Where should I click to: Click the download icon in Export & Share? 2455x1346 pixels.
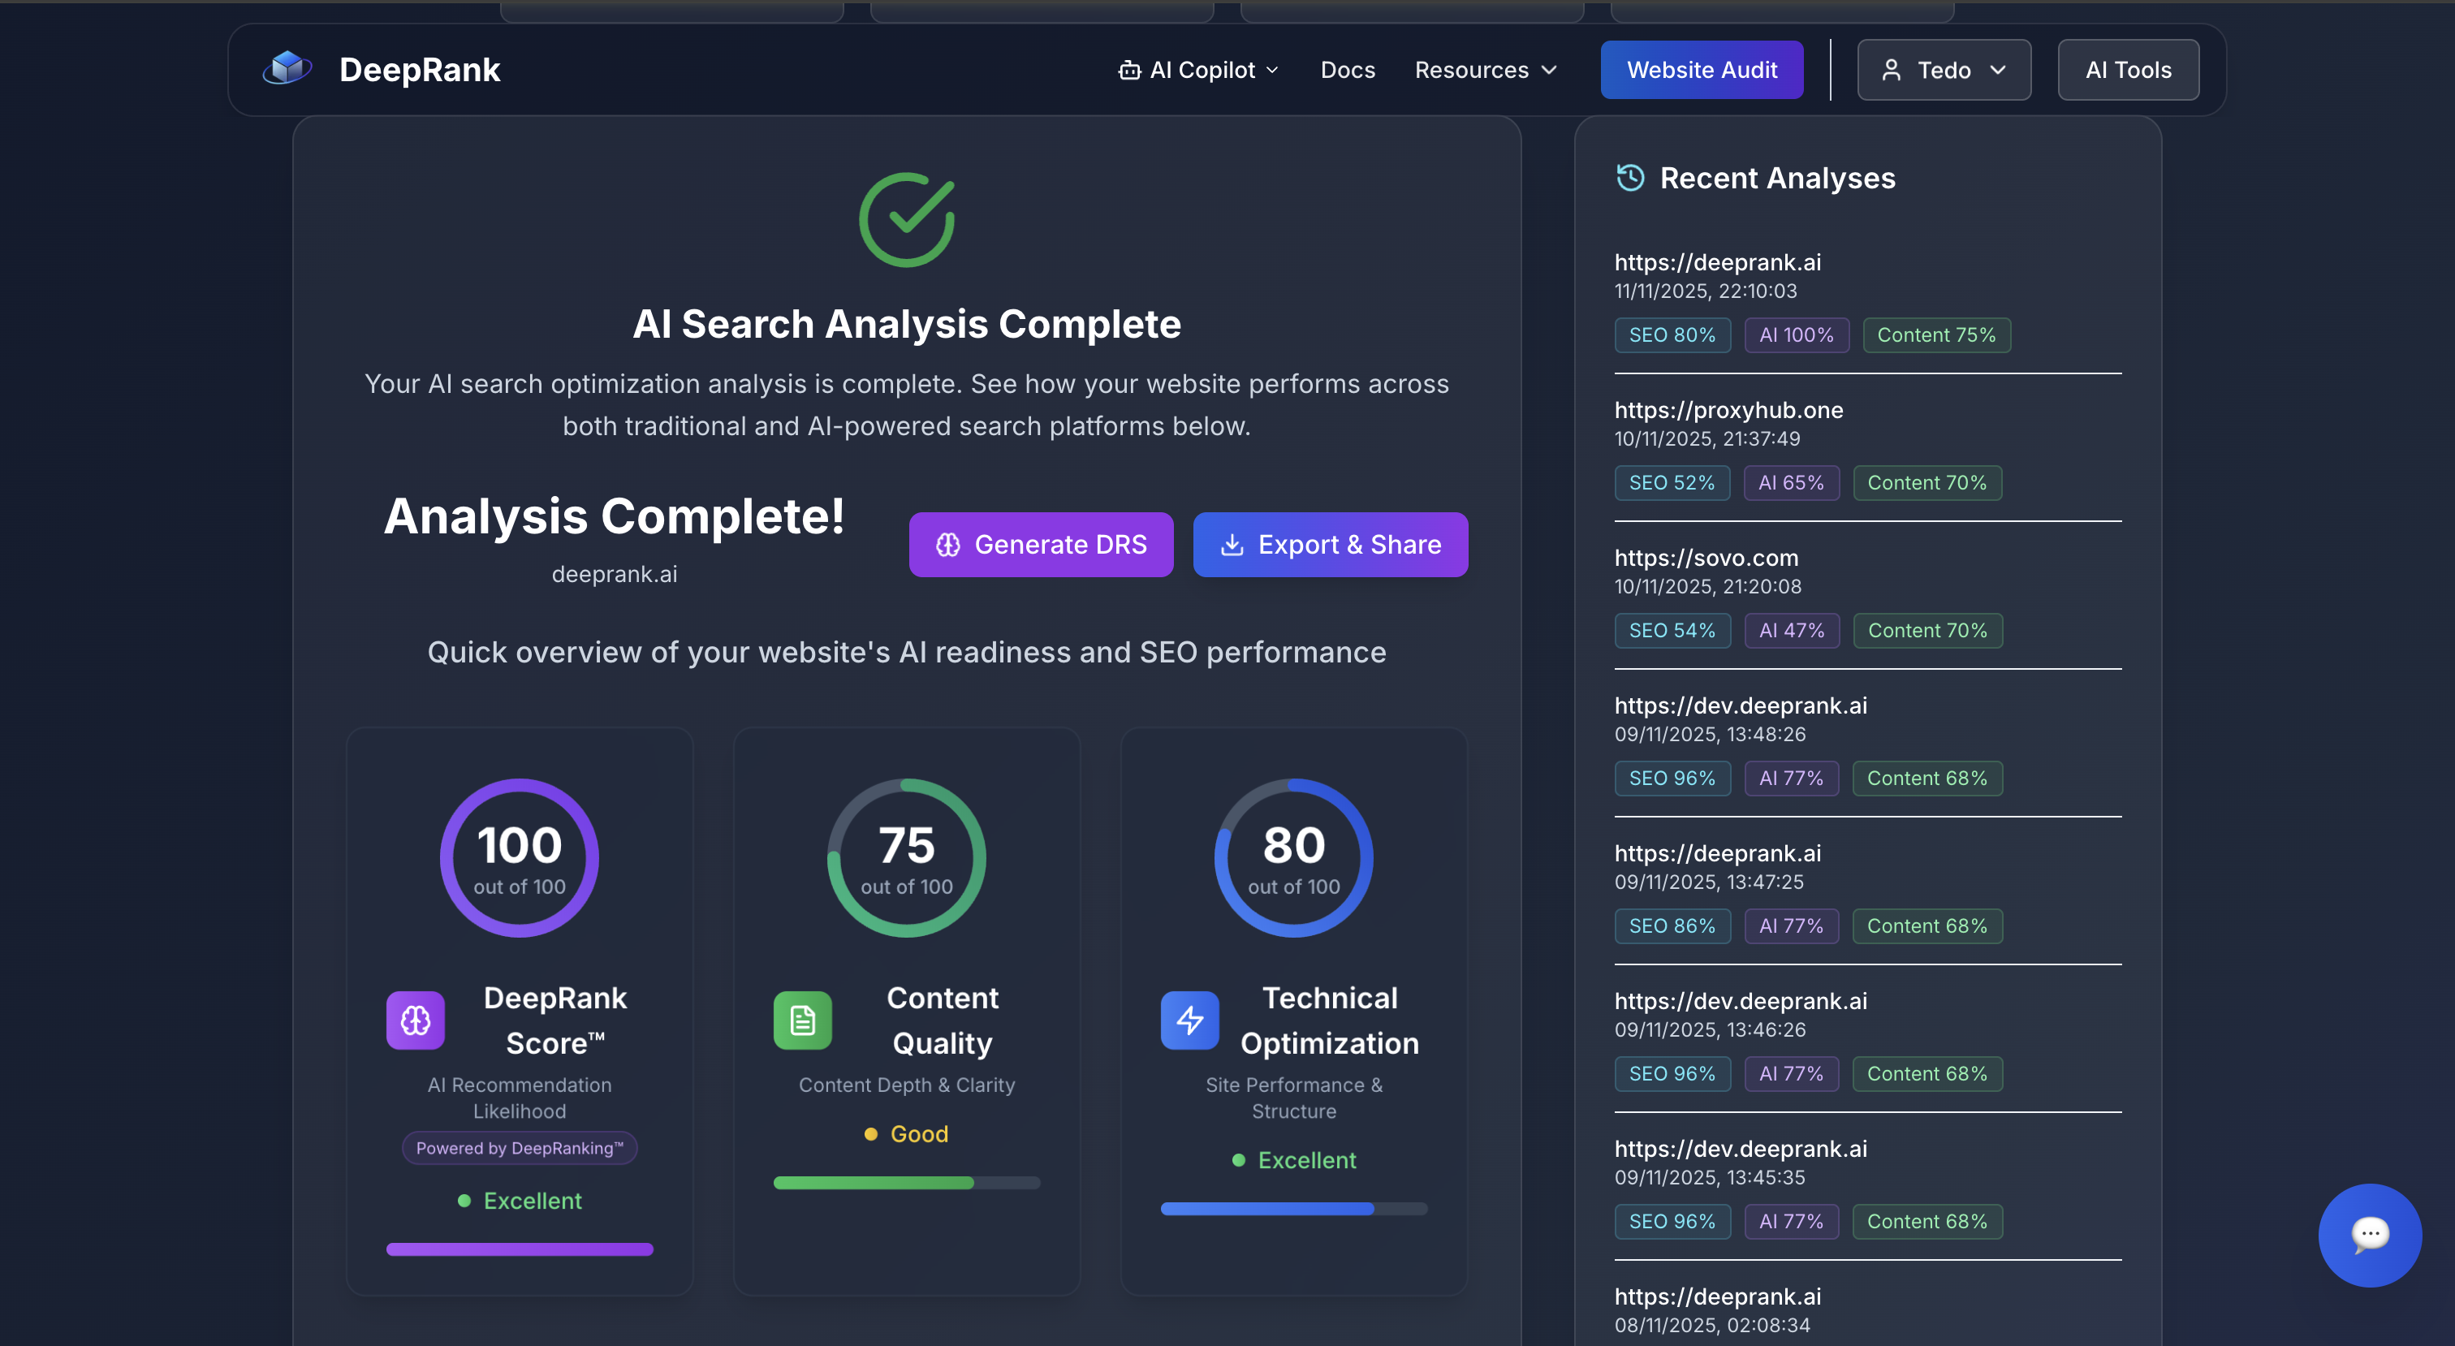[x=1232, y=544]
